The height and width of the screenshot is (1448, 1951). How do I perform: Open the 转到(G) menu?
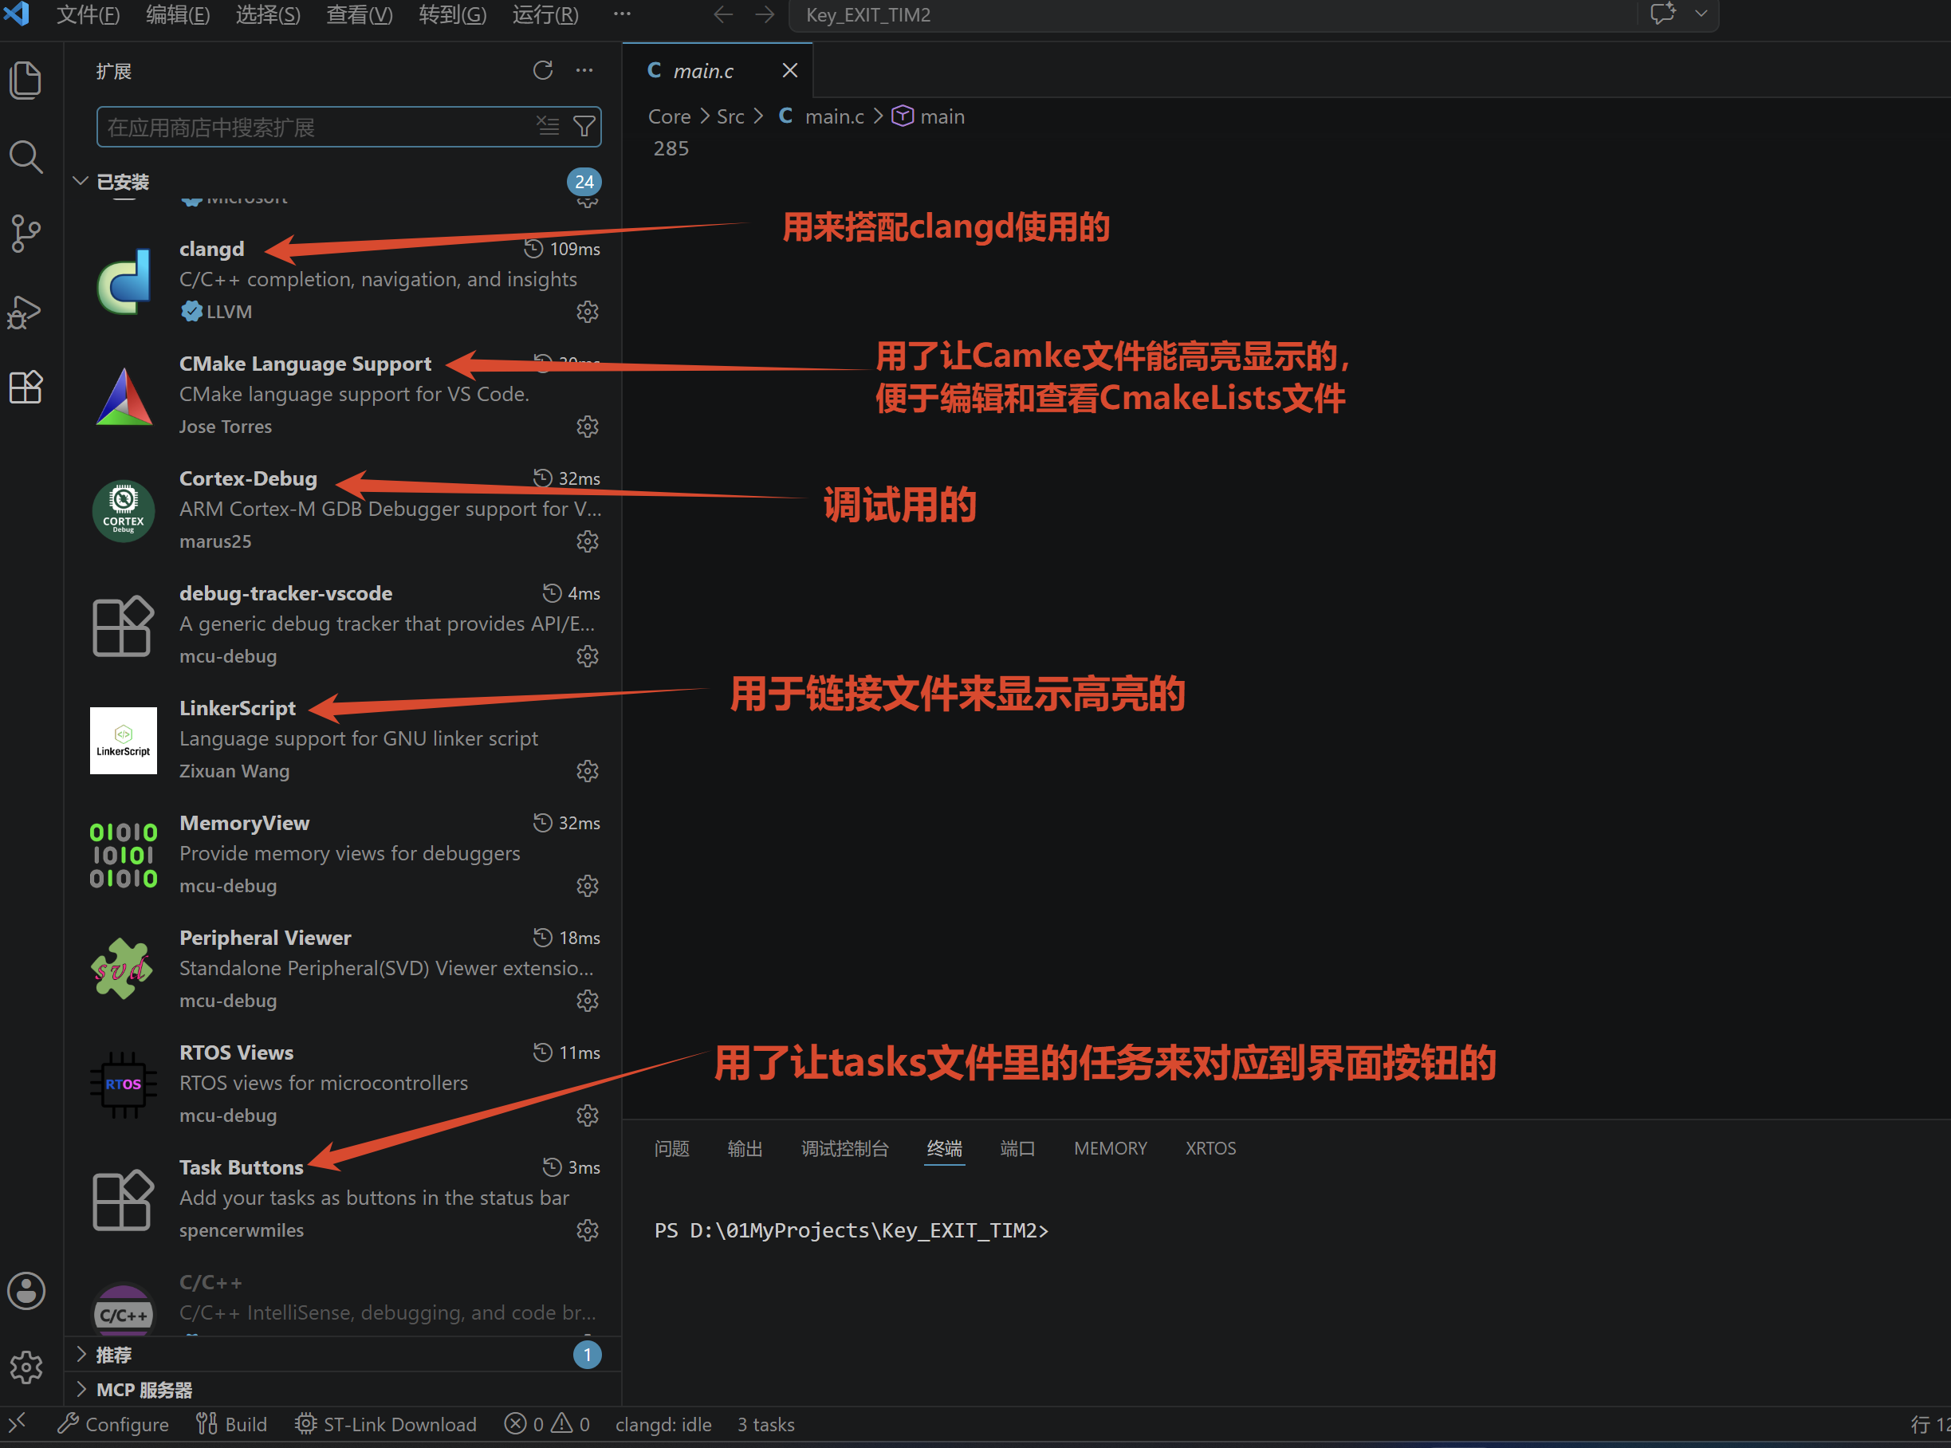click(x=452, y=15)
